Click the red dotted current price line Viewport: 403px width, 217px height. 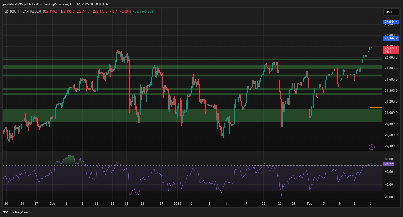[x=191, y=48]
